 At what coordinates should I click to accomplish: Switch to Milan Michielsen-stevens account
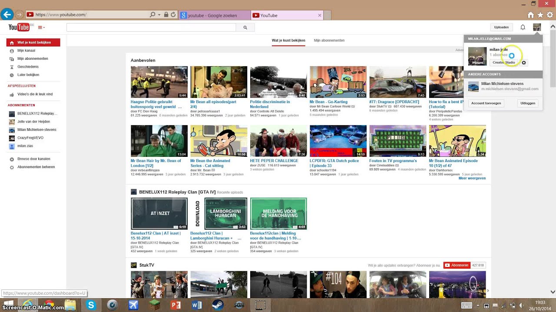pyautogui.click(x=503, y=86)
